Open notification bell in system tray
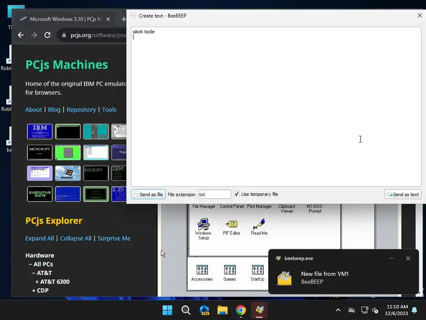This screenshot has height=320, width=426. pyautogui.click(x=415, y=310)
